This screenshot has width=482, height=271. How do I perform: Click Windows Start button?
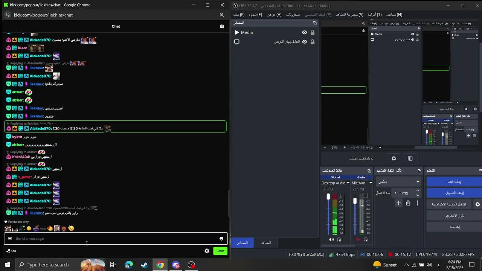click(8, 265)
